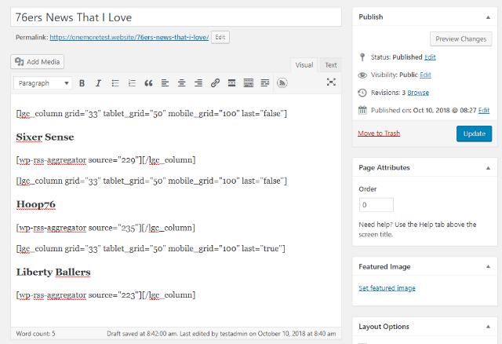
Task: Click the source="229" shortcode line
Action: point(106,160)
